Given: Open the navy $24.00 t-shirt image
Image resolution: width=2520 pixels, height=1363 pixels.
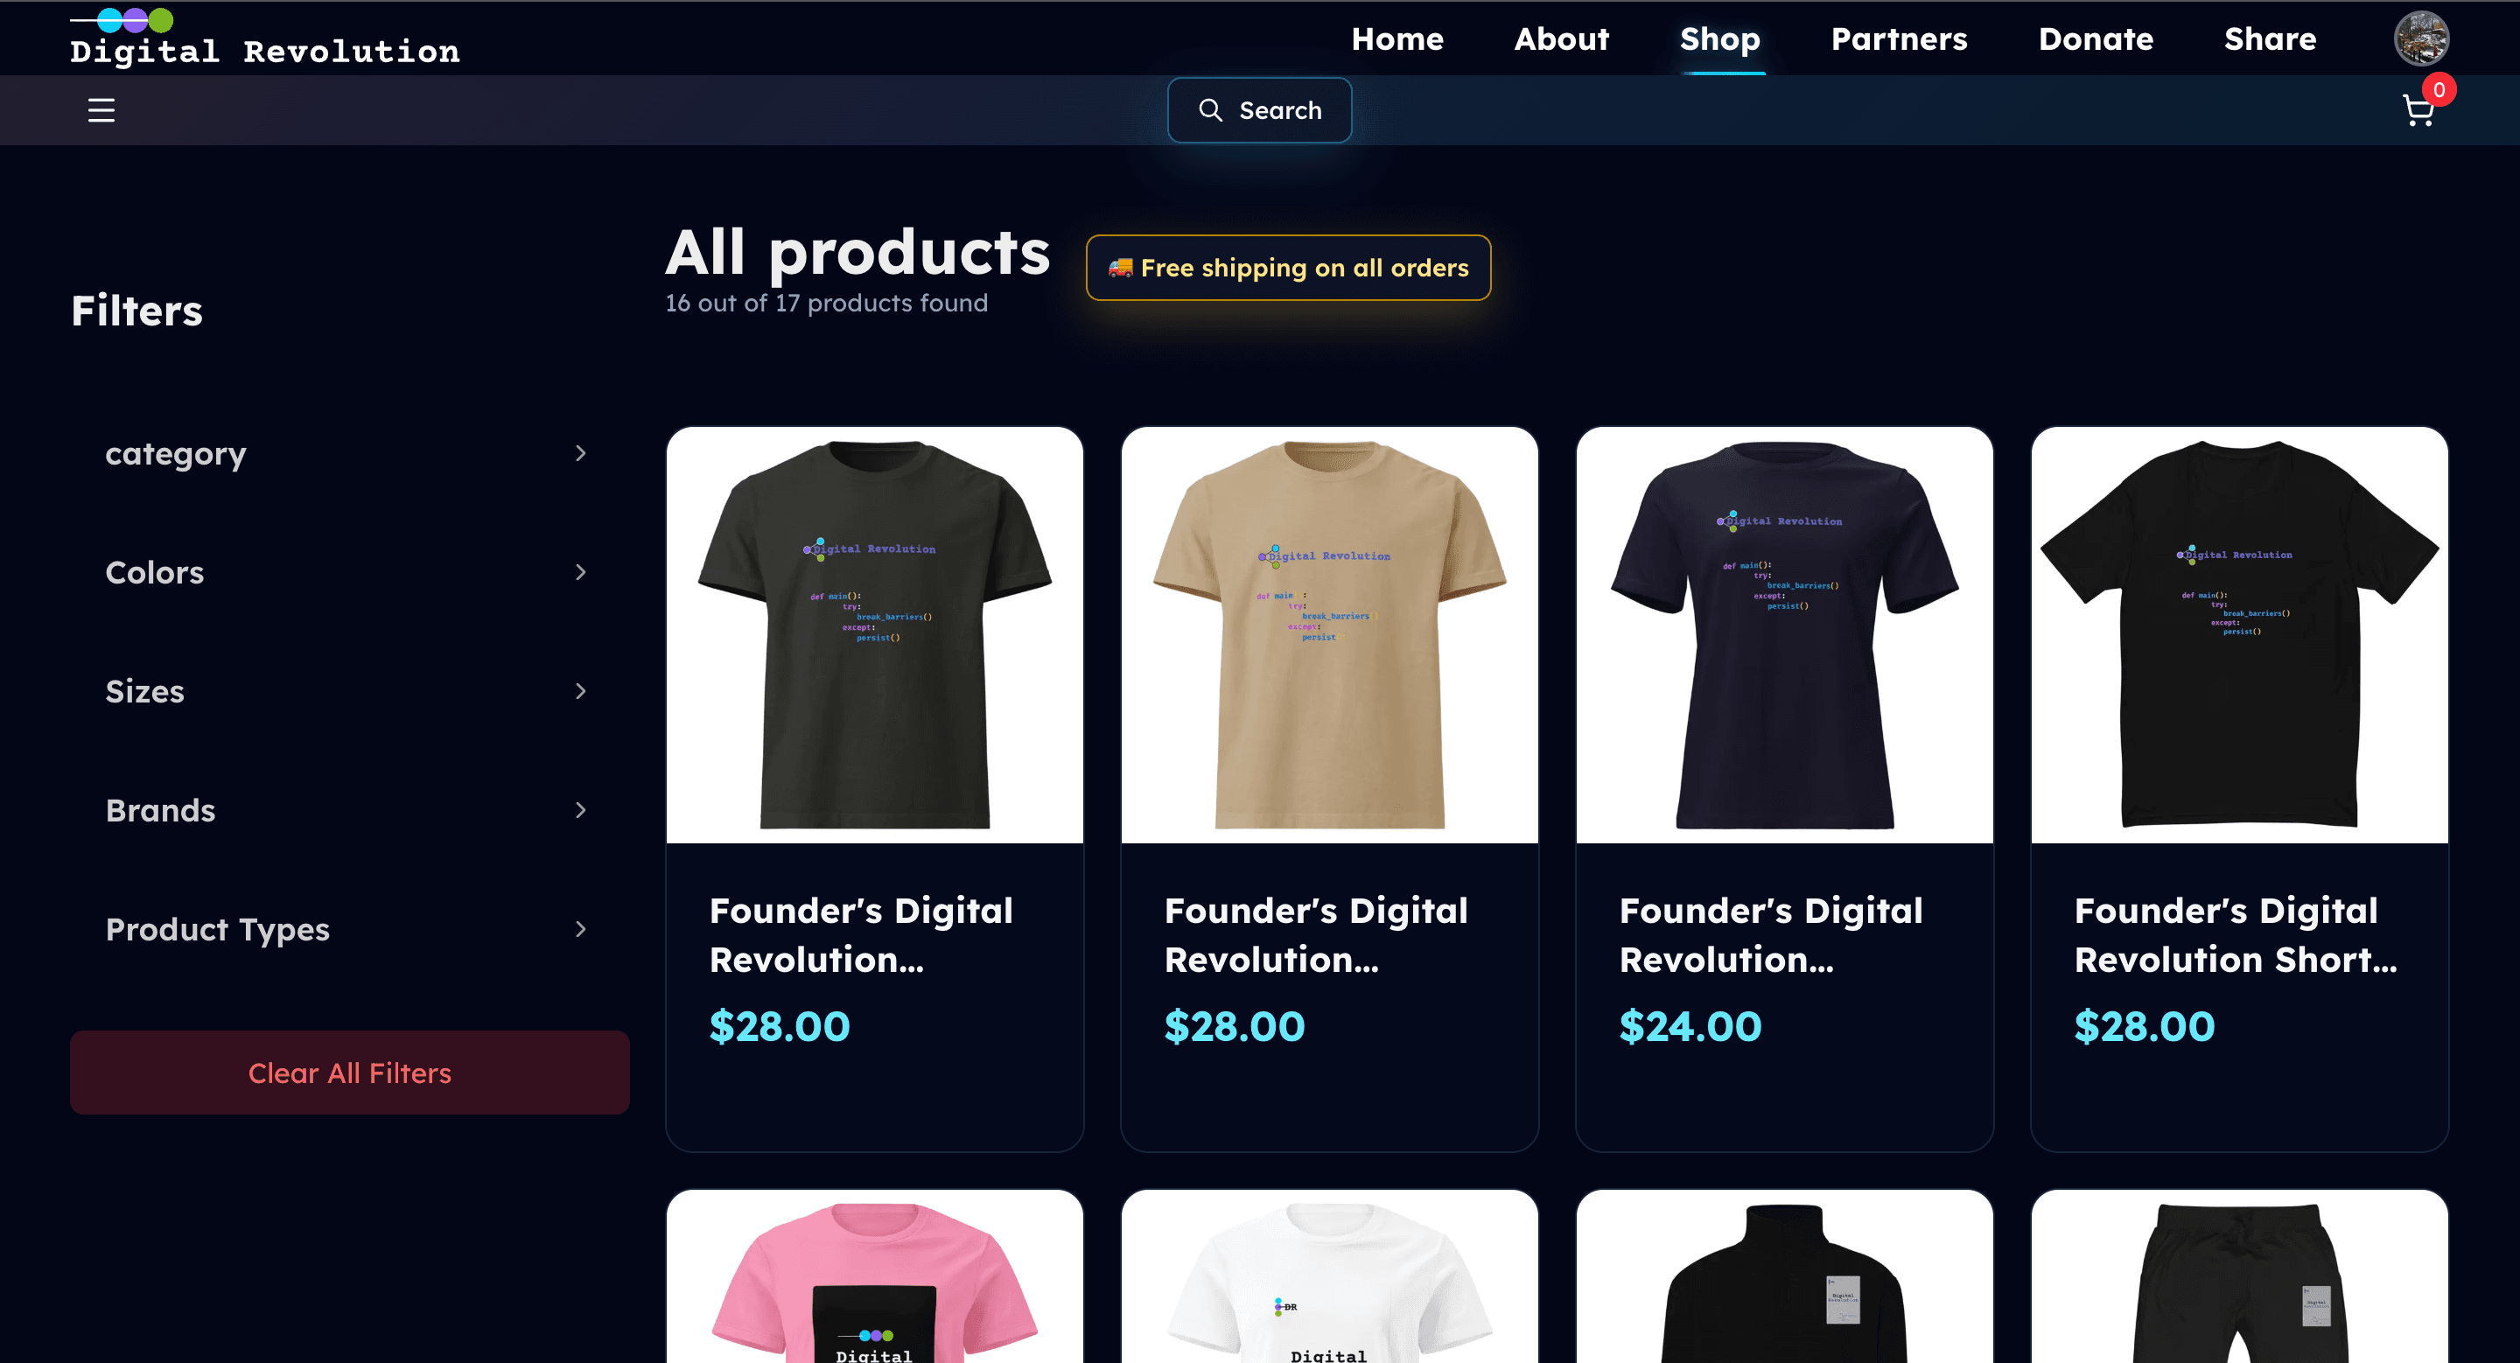Looking at the screenshot, I should click(1783, 634).
